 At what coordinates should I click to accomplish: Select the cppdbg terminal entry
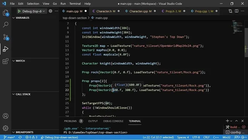[x=235, y=132]
